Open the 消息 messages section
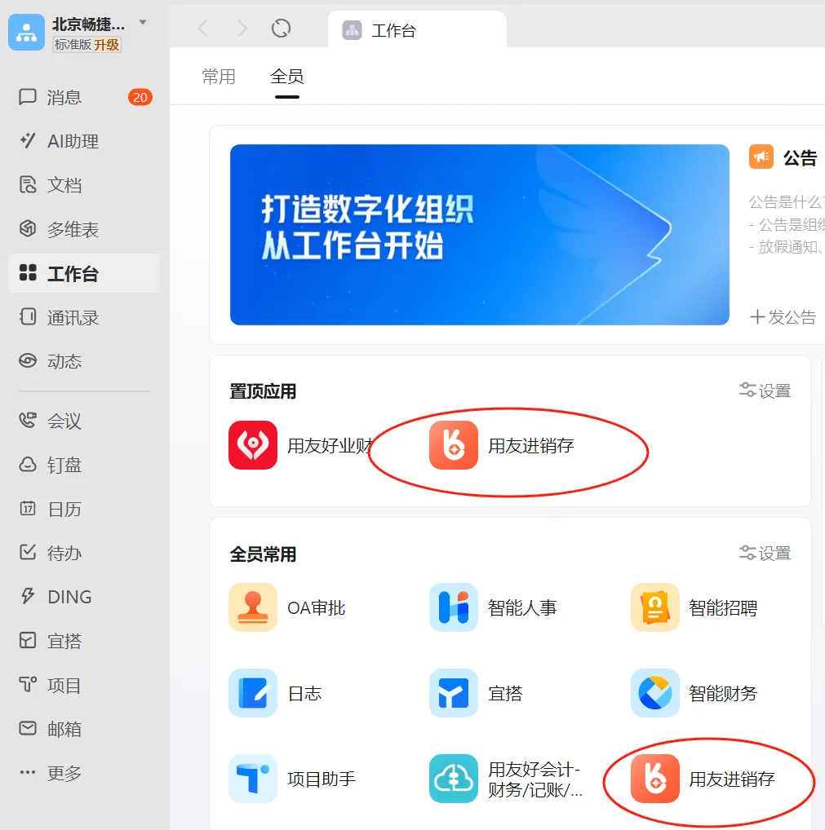Screen dimensions: 825x830 (84, 97)
